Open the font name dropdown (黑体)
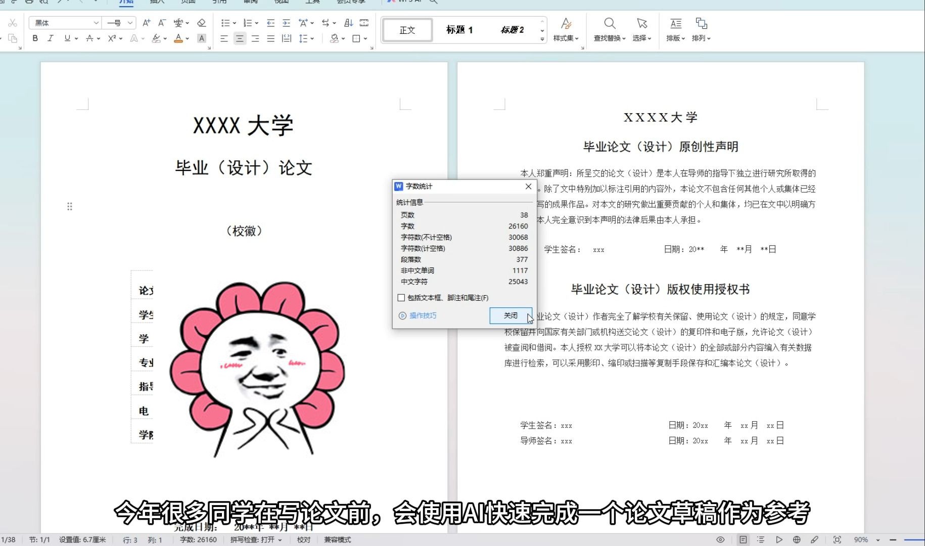This screenshot has height=546, width=925. click(x=96, y=23)
